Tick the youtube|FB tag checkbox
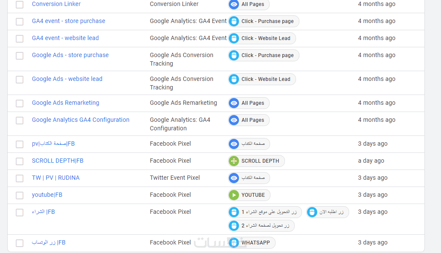 click(x=20, y=195)
